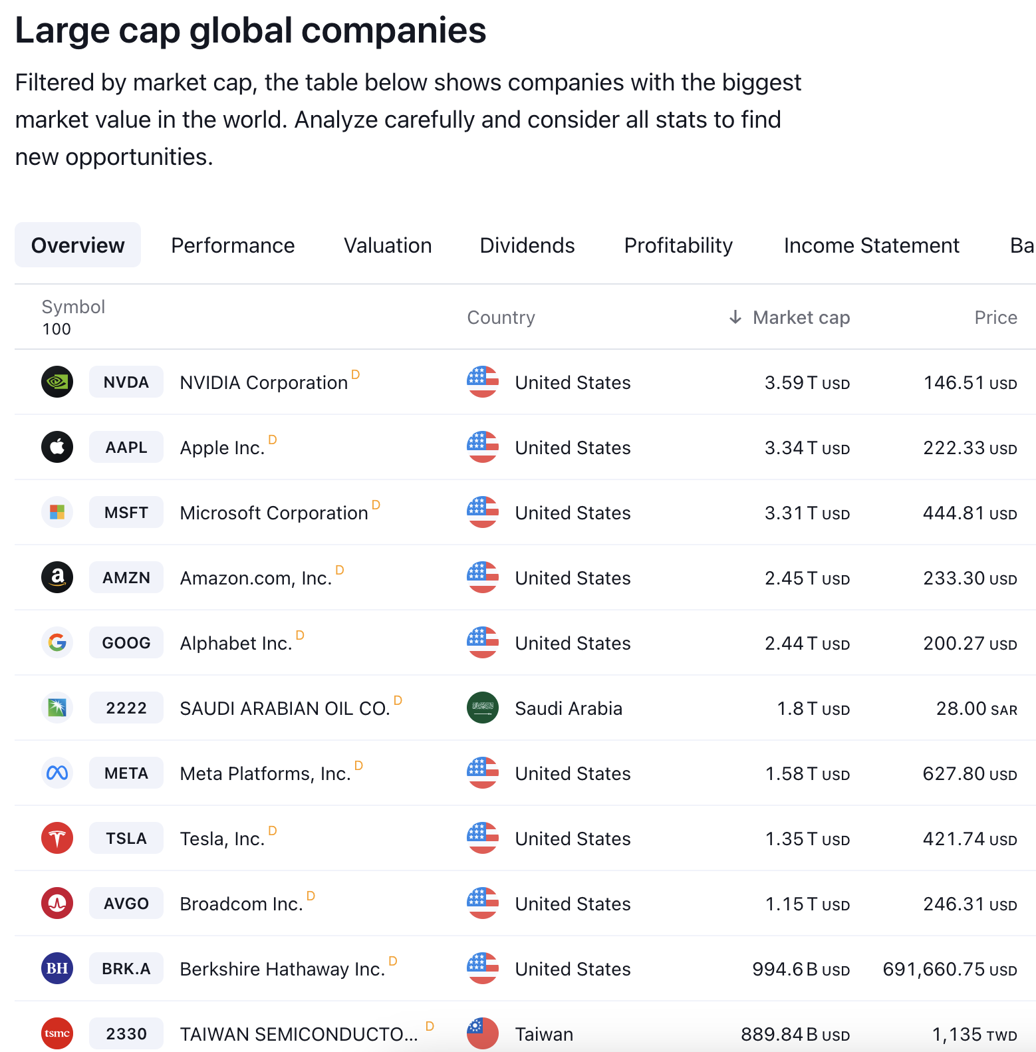
Task: Click the Amazon logo icon
Action: click(57, 578)
